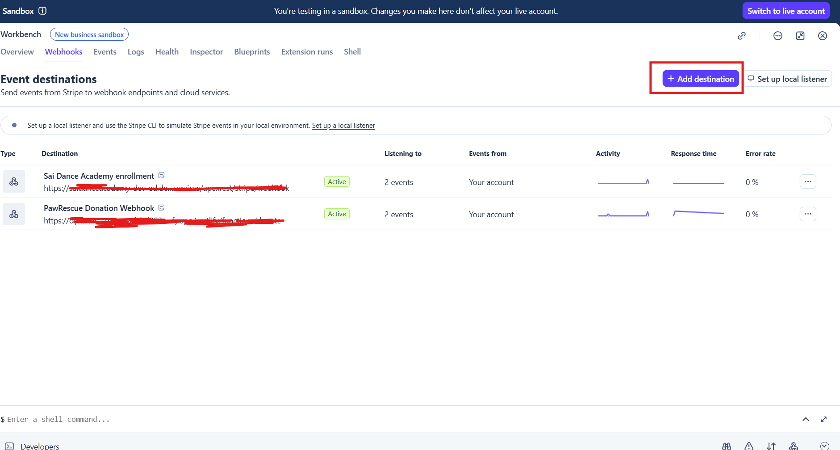Open Sai Dance Academy enrollment destination
840x450 pixels.
click(x=99, y=176)
